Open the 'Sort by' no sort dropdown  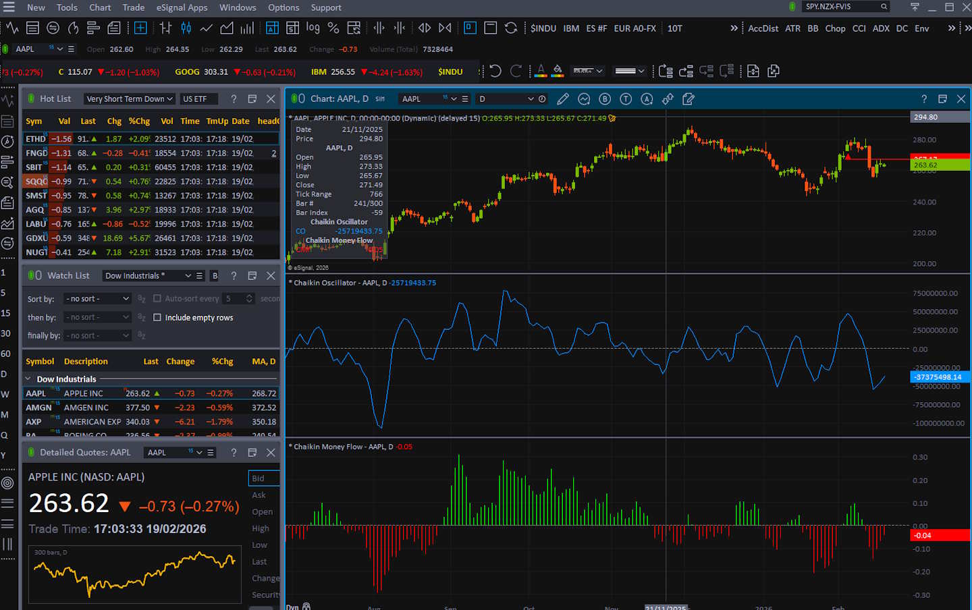[97, 299]
